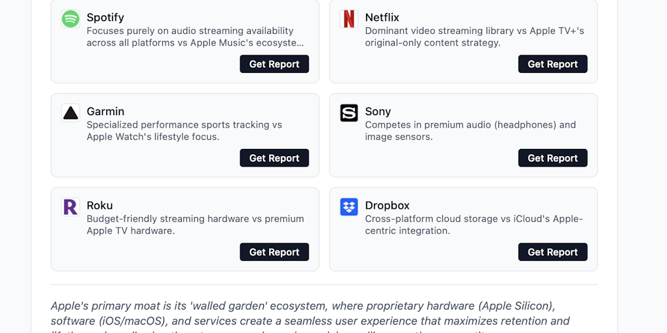Click the Spotify logo icon
This screenshot has width=667, height=333.
tap(70, 19)
